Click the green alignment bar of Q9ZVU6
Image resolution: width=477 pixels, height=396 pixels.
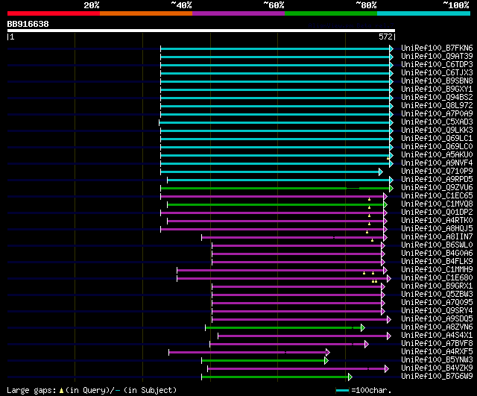pos(275,189)
